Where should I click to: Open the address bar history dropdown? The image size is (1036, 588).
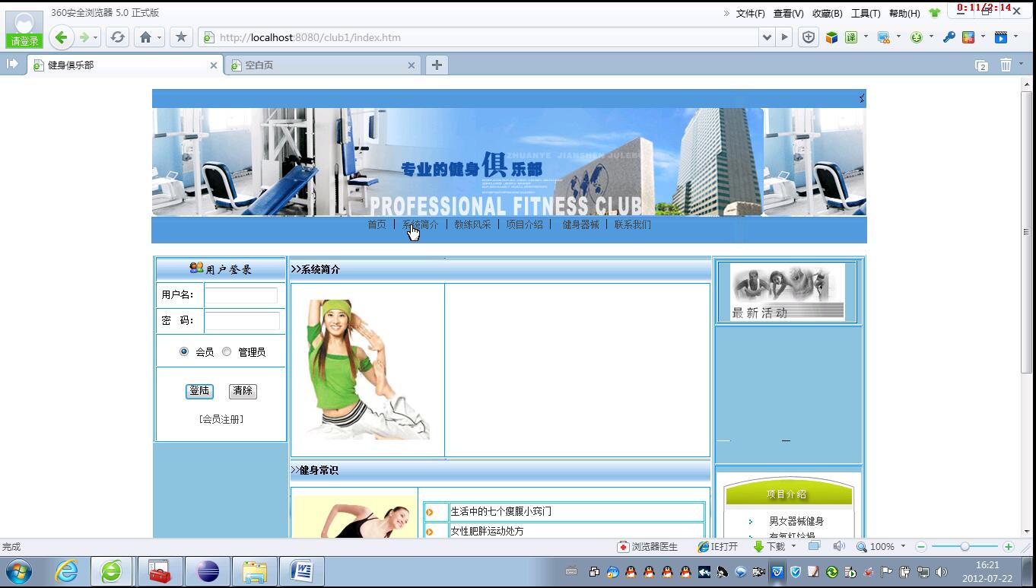(767, 37)
